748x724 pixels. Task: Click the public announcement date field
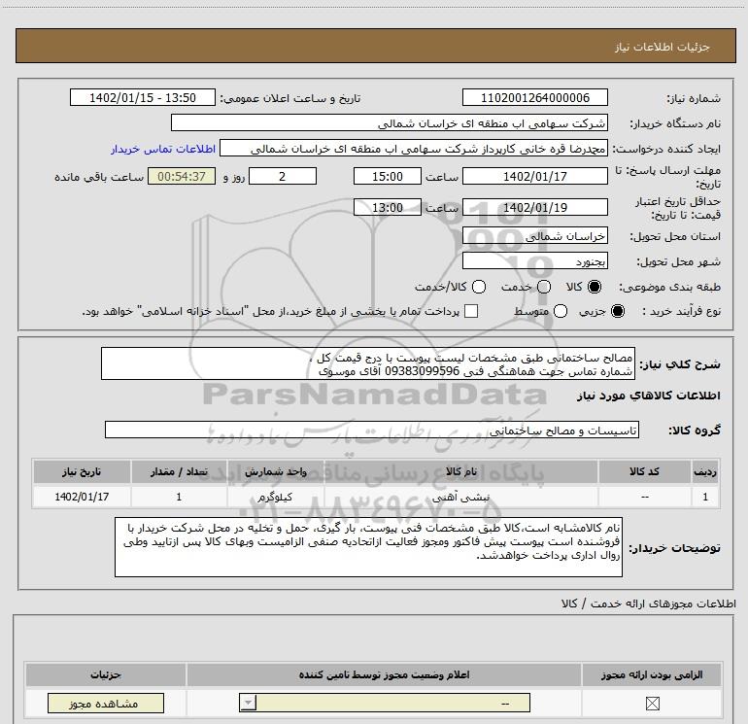tap(143, 98)
